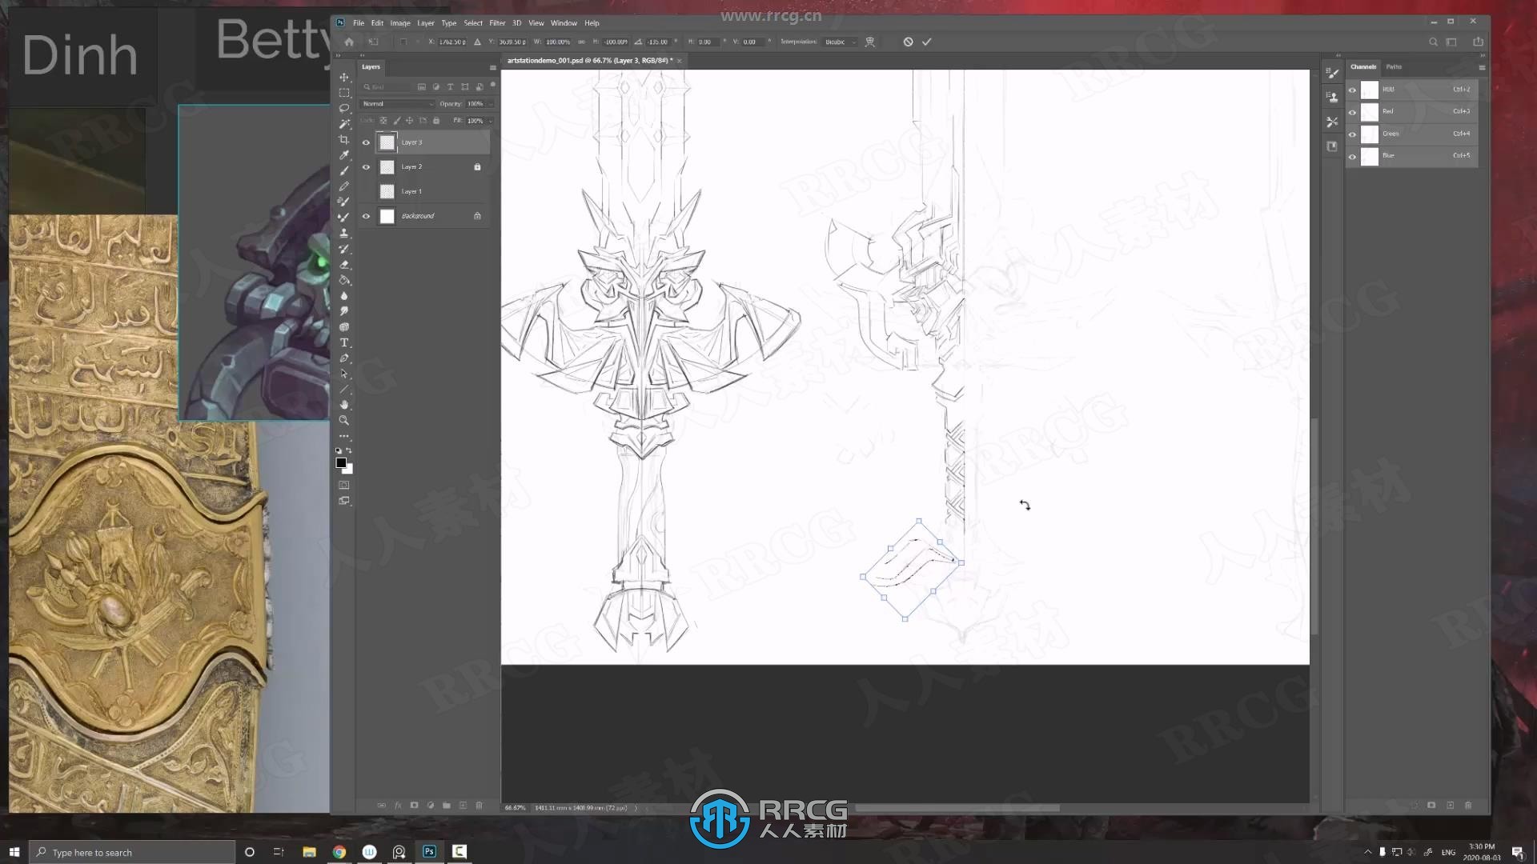Toggle Red channel visibility
Screen dimensions: 1537x864
tap(1353, 112)
